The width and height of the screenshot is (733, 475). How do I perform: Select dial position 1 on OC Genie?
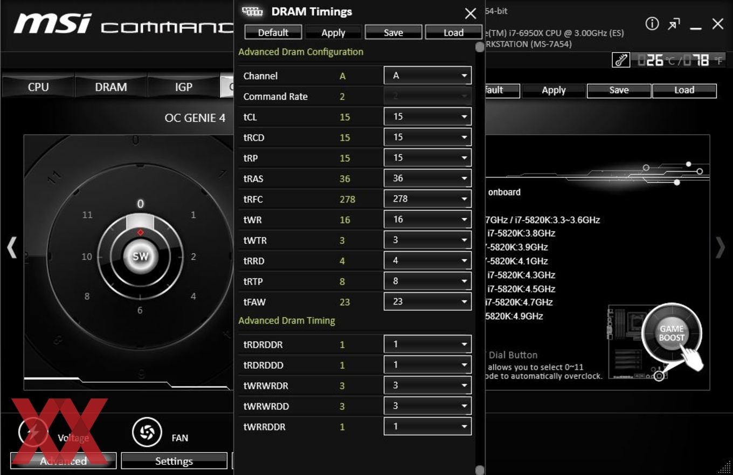(x=193, y=215)
